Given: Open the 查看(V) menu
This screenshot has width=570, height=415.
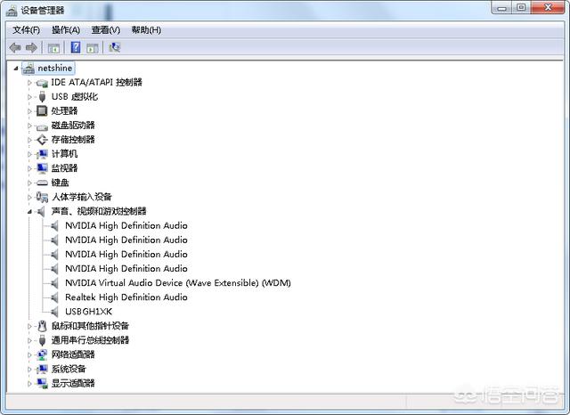Looking at the screenshot, I should 106,30.
